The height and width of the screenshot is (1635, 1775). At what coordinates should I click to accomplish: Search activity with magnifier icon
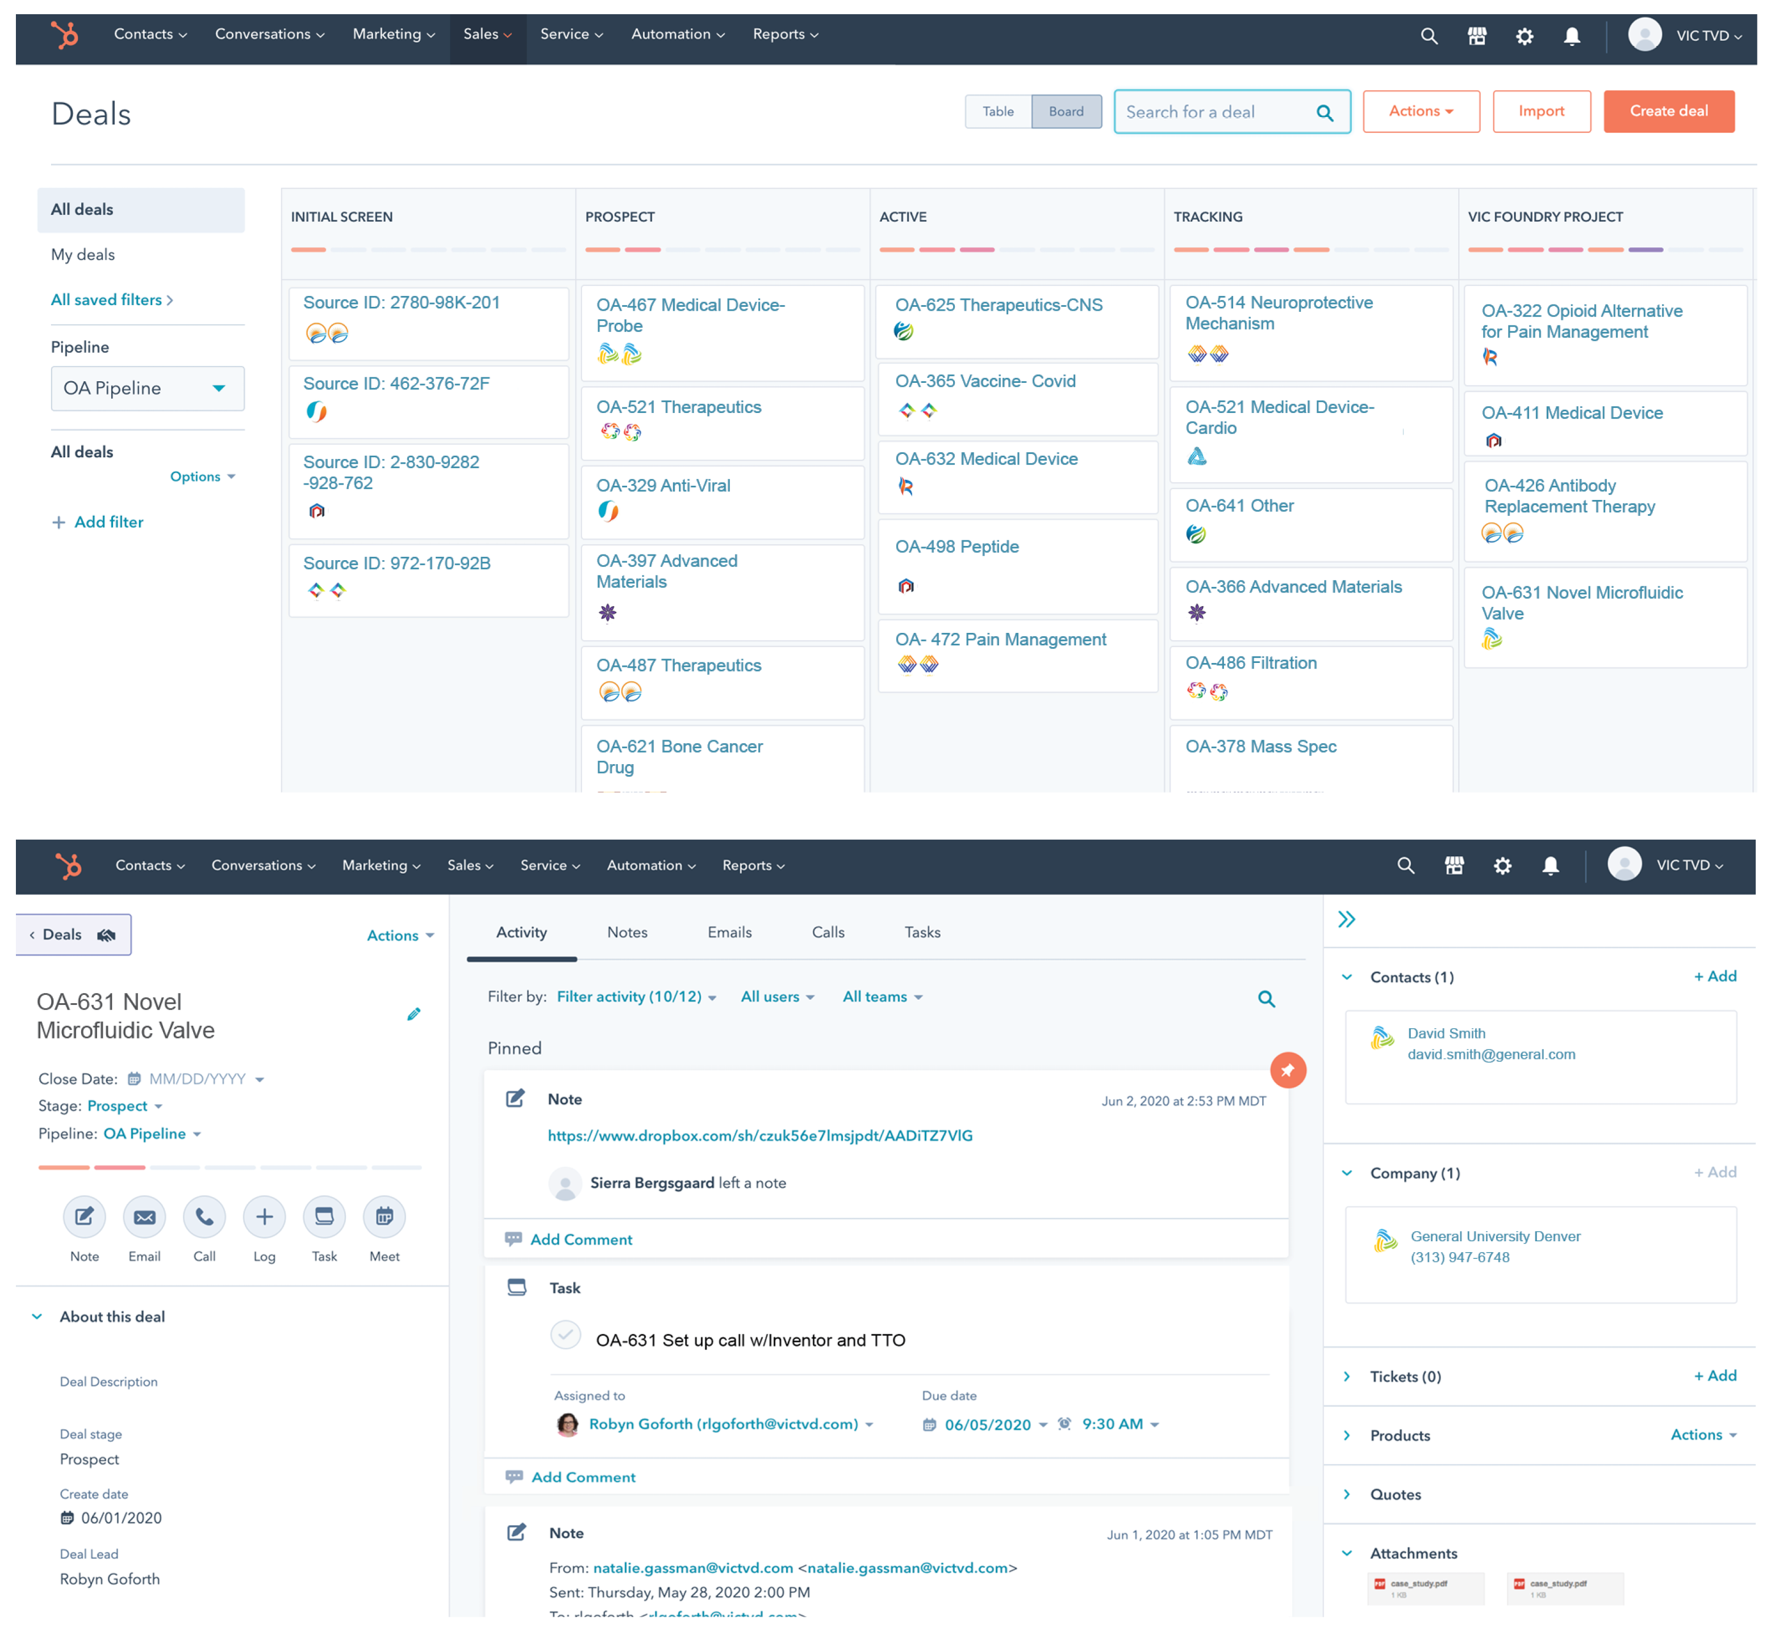coord(1267,999)
